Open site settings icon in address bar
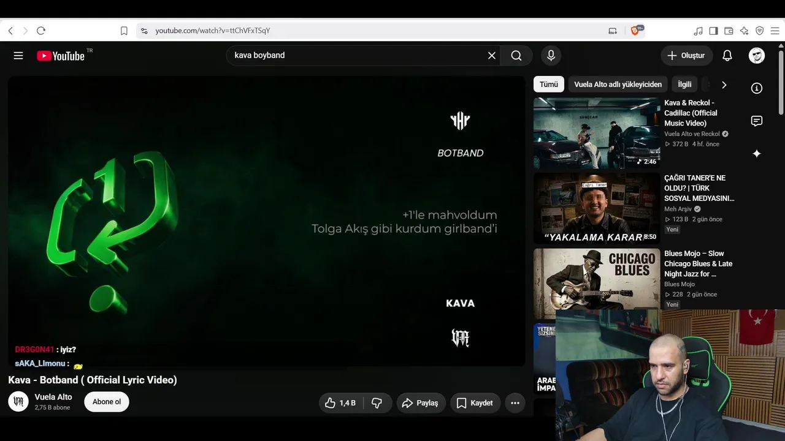The width and height of the screenshot is (785, 441). 144,31
